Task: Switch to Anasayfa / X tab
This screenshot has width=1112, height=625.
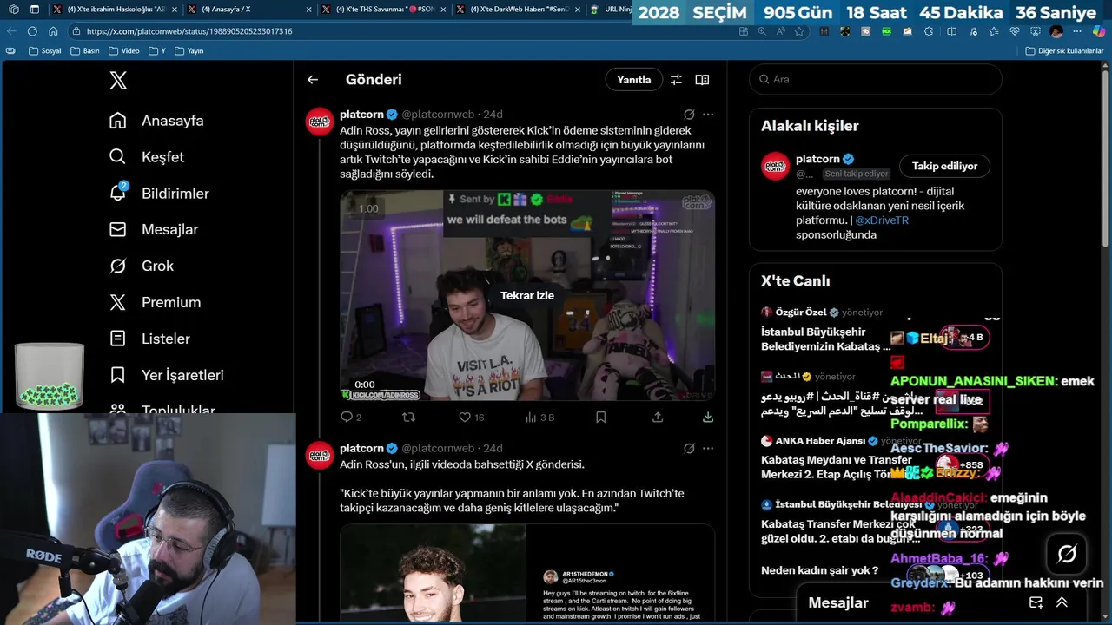Action: coord(250,10)
